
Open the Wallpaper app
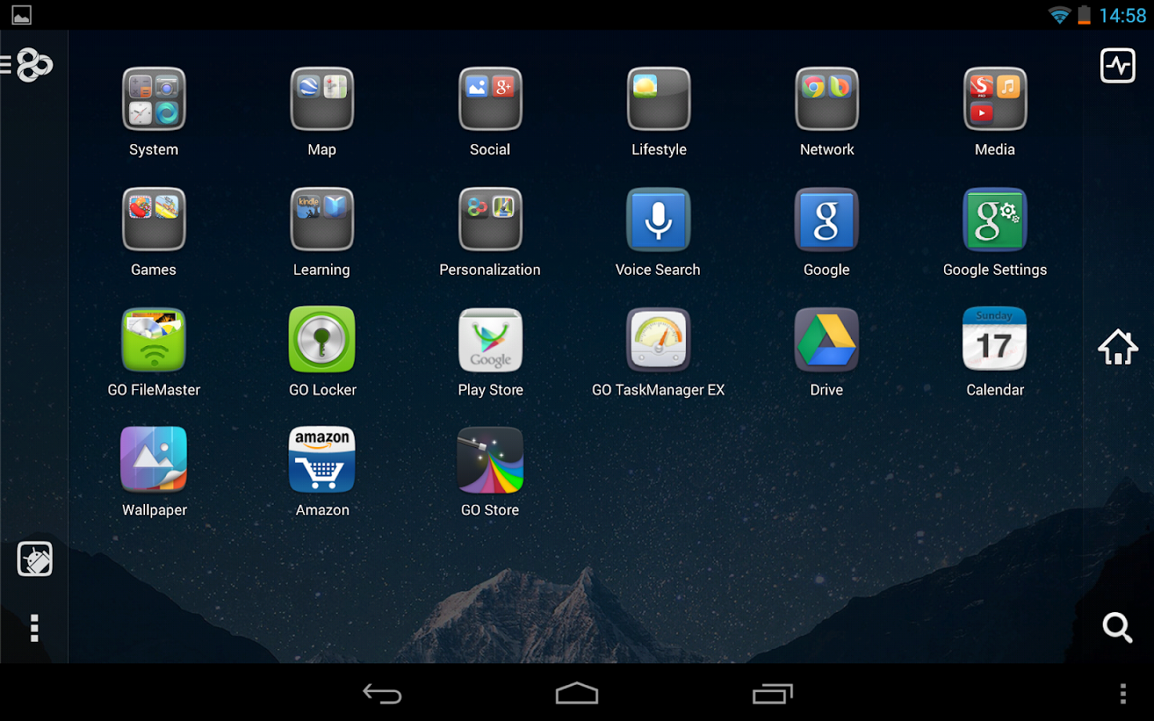pos(154,460)
